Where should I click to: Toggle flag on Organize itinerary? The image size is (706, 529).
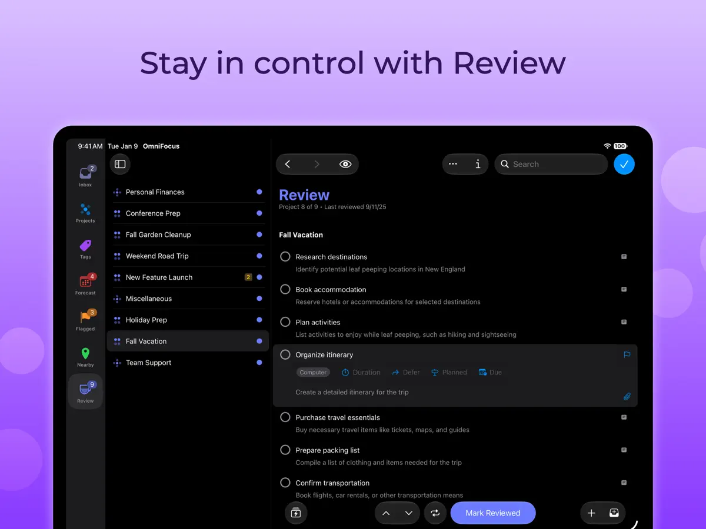coord(627,354)
